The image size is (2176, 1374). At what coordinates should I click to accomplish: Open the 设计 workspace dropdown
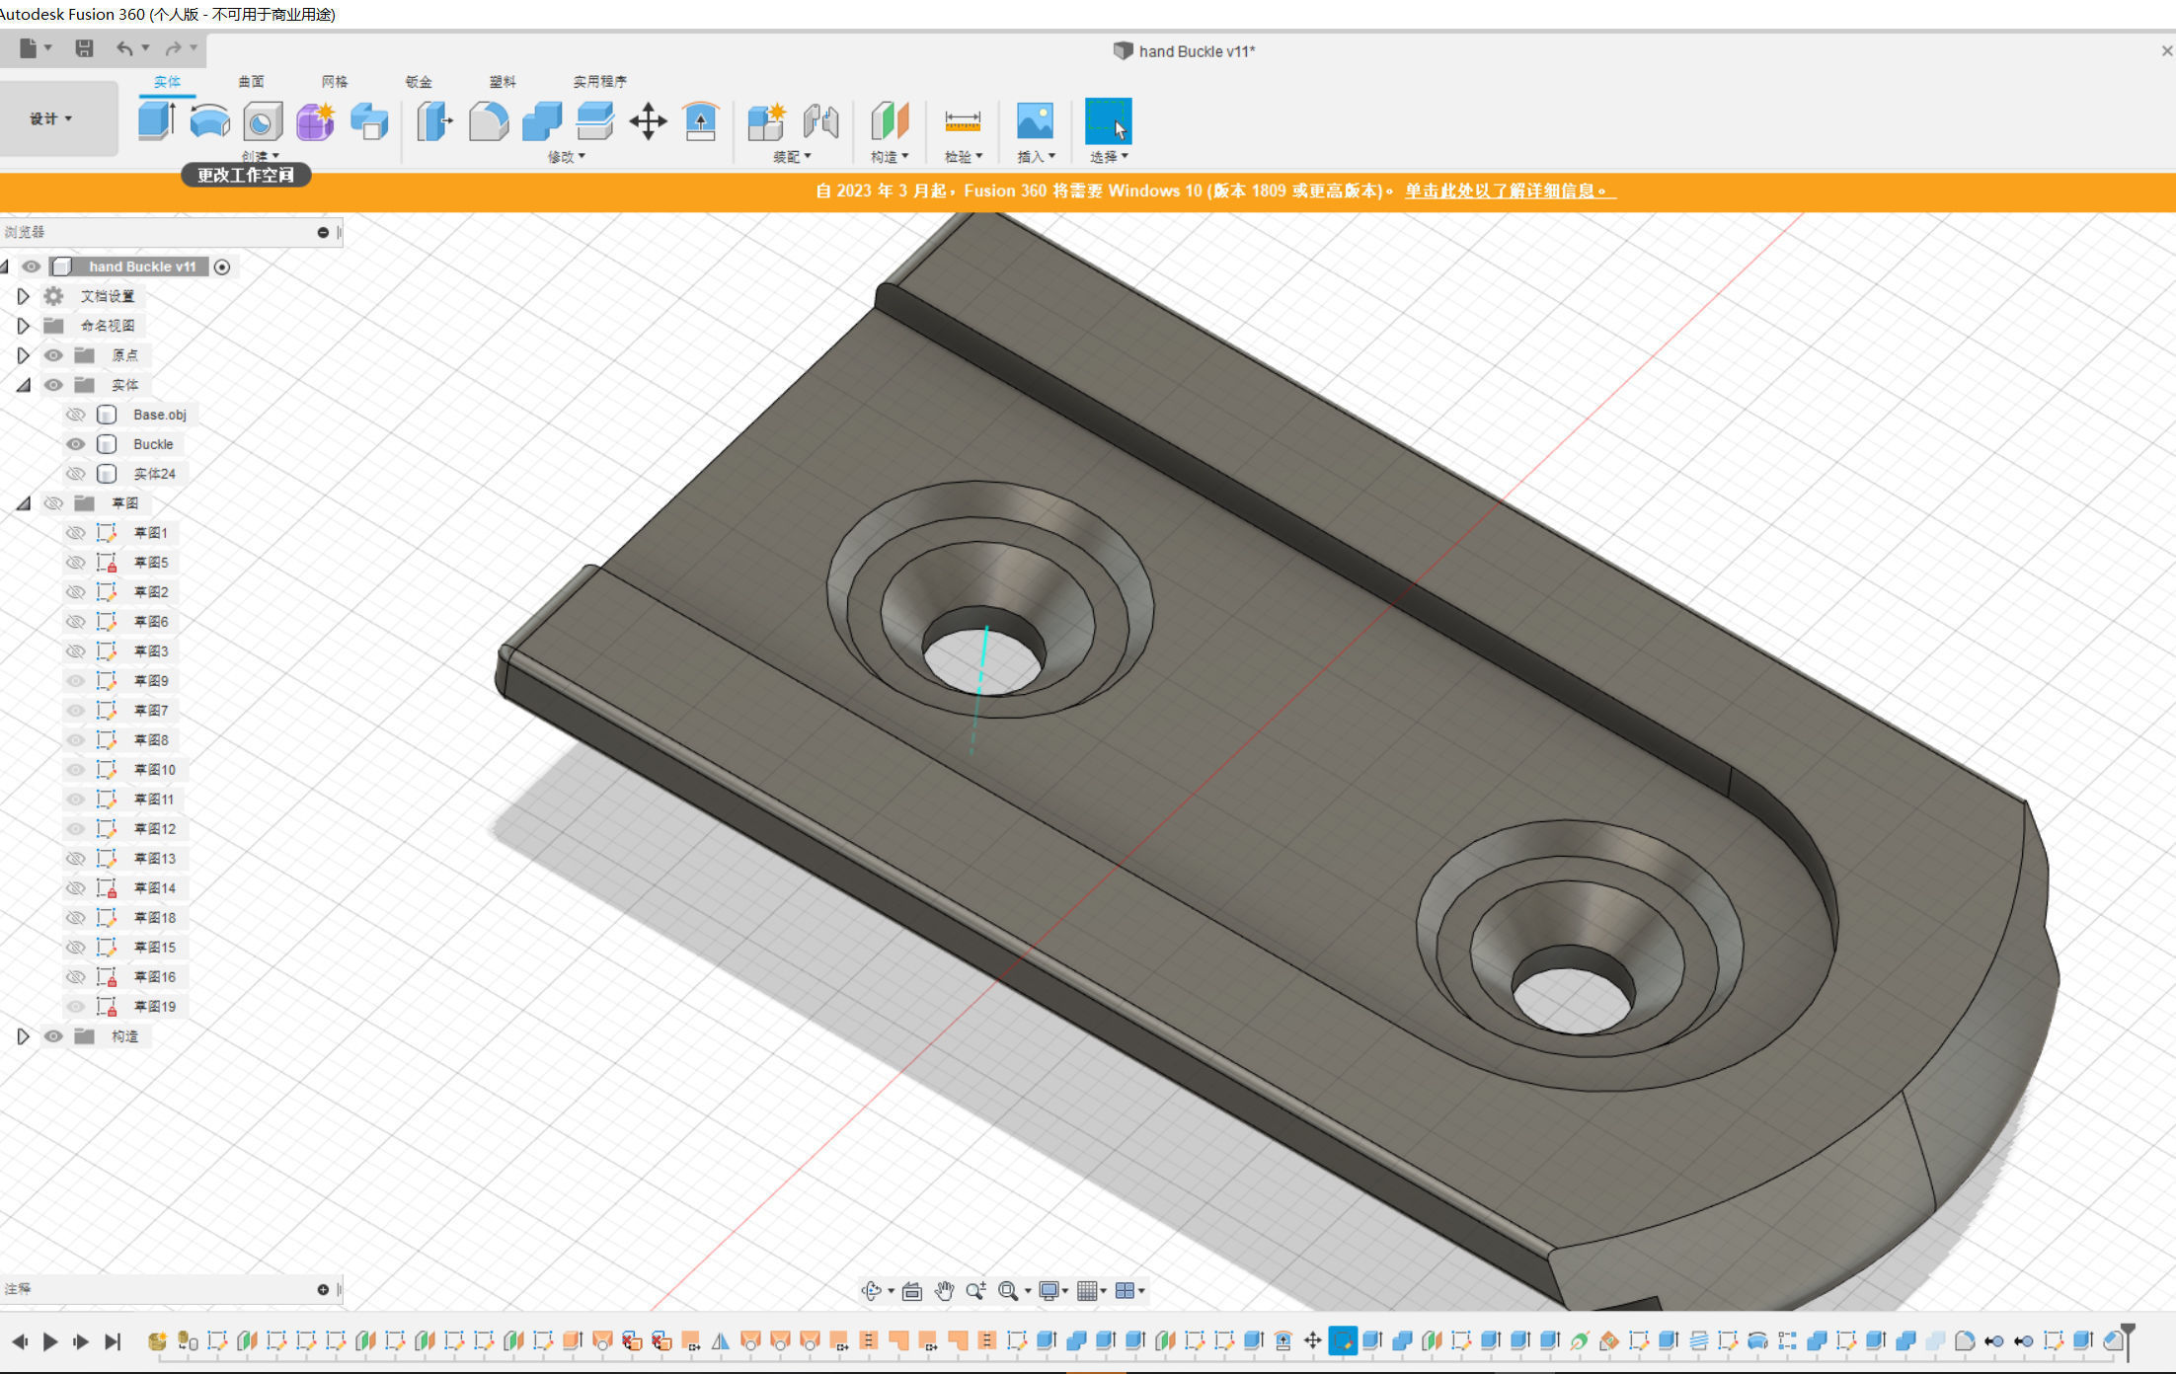tap(50, 118)
